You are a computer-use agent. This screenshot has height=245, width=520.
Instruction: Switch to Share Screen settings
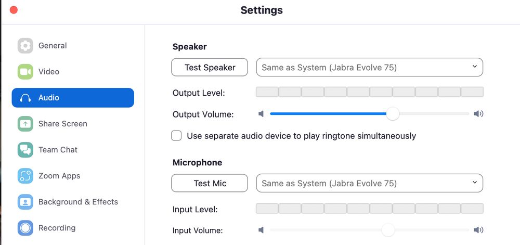[x=62, y=124]
